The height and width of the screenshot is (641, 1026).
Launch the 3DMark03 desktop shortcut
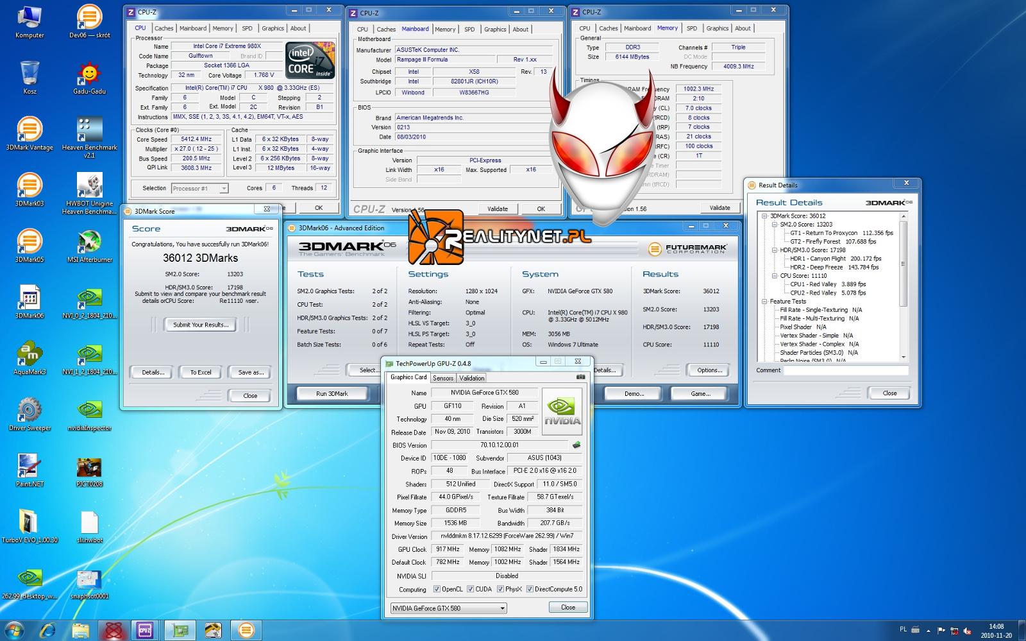tap(29, 190)
